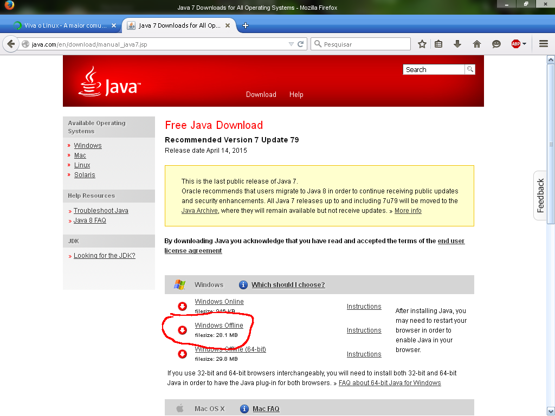Go back with the browser back arrow
Viewport: 555px width, 416px height.
click(11, 44)
